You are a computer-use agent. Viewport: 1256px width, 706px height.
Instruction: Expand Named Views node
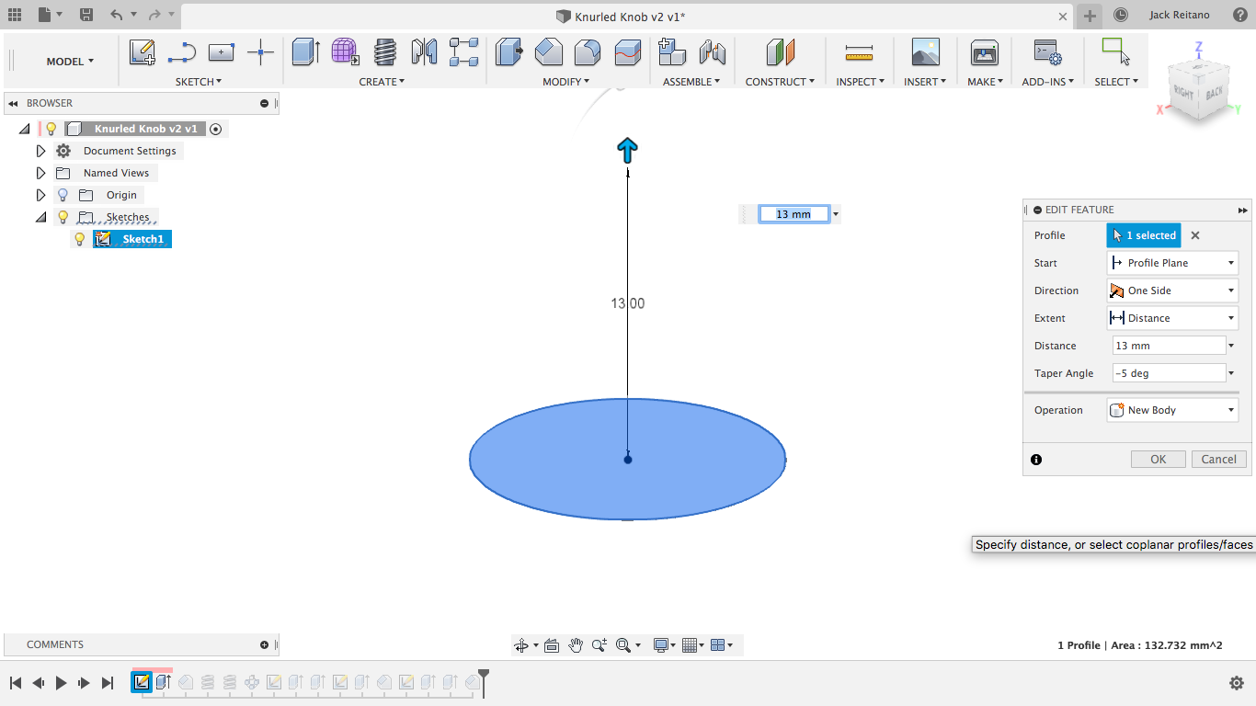[40, 173]
